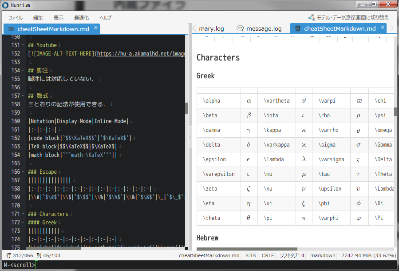The height and width of the screenshot is (271, 399).
Task: Open the 最適化 menu
Action: pyautogui.click(x=81, y=18)
